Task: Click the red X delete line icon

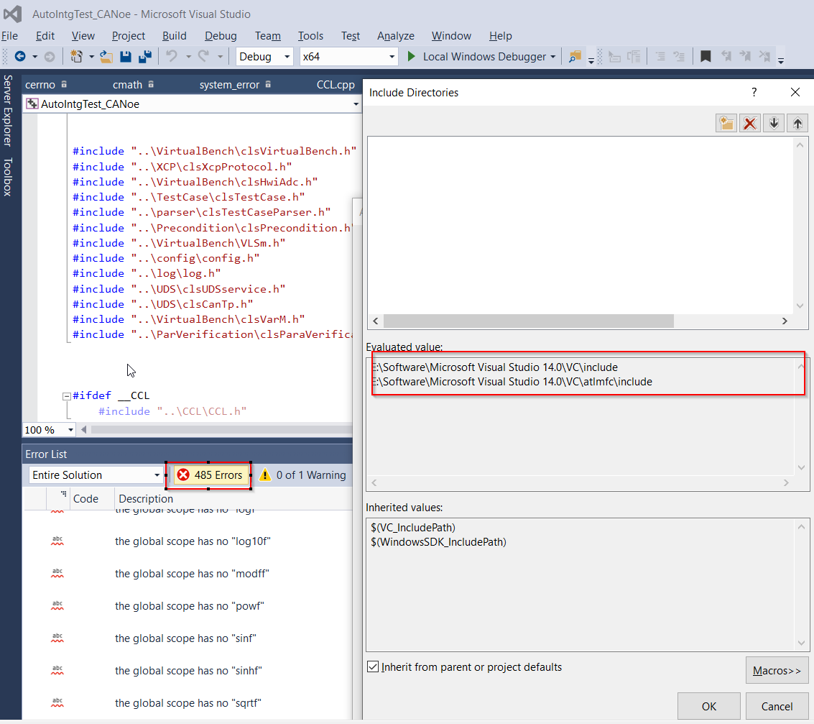Action: [750, 123]
